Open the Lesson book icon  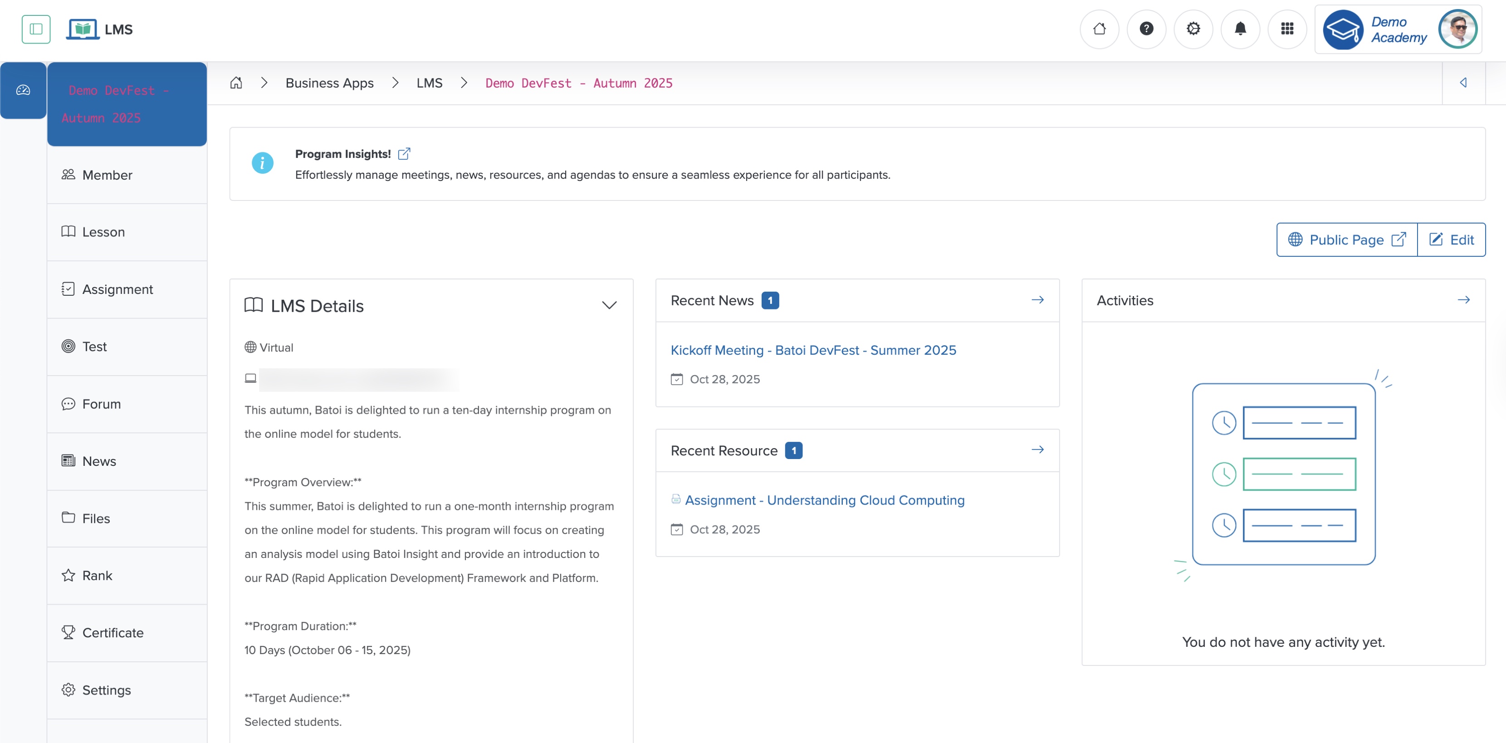[68, 231]
